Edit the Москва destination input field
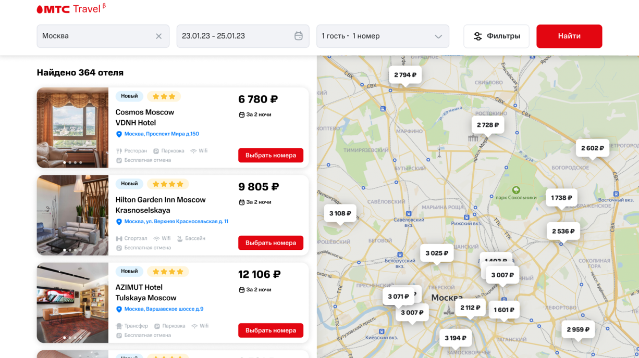This screenshot has height=358, width=639. 103,36
